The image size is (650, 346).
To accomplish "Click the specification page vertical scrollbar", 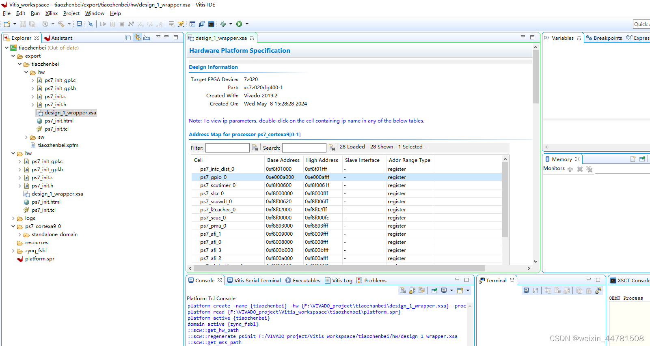I will point(536,77).
